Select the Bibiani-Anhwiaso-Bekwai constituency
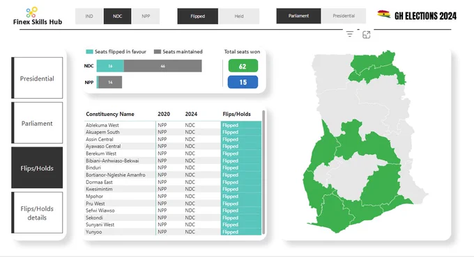Screen dimensions: 474x257 tap(112, 160)
